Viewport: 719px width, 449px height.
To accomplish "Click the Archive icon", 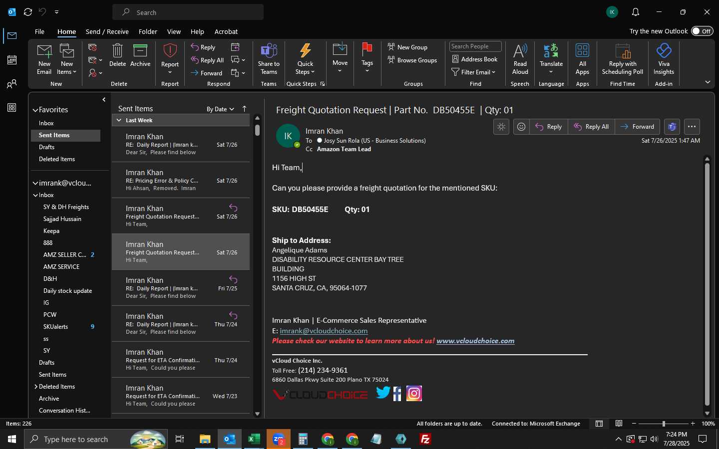I will point(140,55).
